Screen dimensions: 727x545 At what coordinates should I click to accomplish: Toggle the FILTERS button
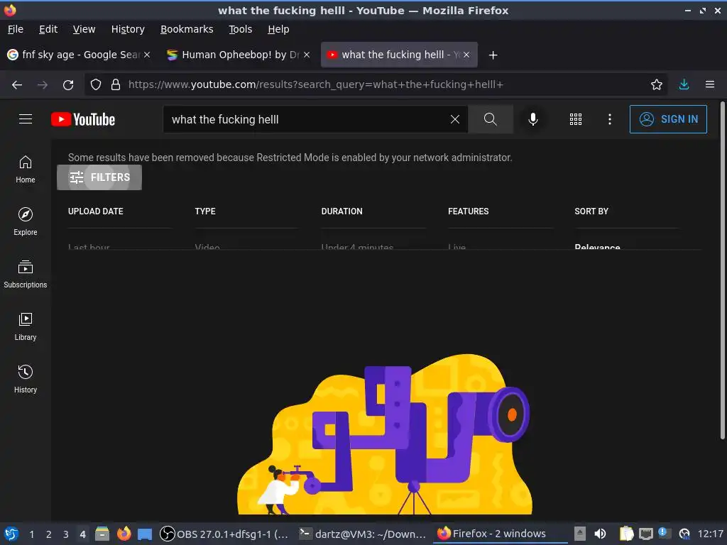(x=99, y=177)
